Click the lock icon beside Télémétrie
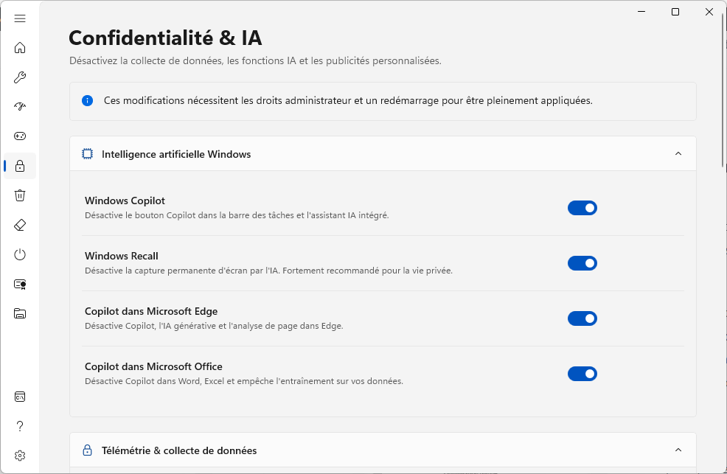The image size is (727, 474). [x=87, y=450]
